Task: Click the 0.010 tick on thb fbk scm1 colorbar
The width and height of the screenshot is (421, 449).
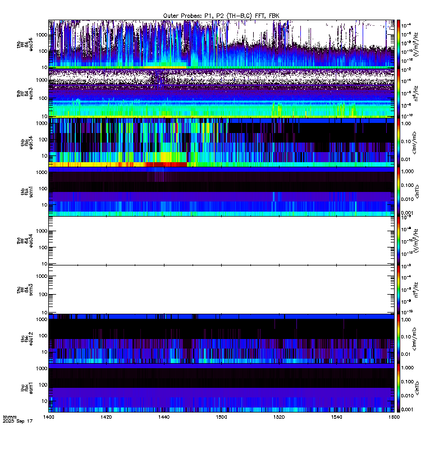Action: pos(408,199)
